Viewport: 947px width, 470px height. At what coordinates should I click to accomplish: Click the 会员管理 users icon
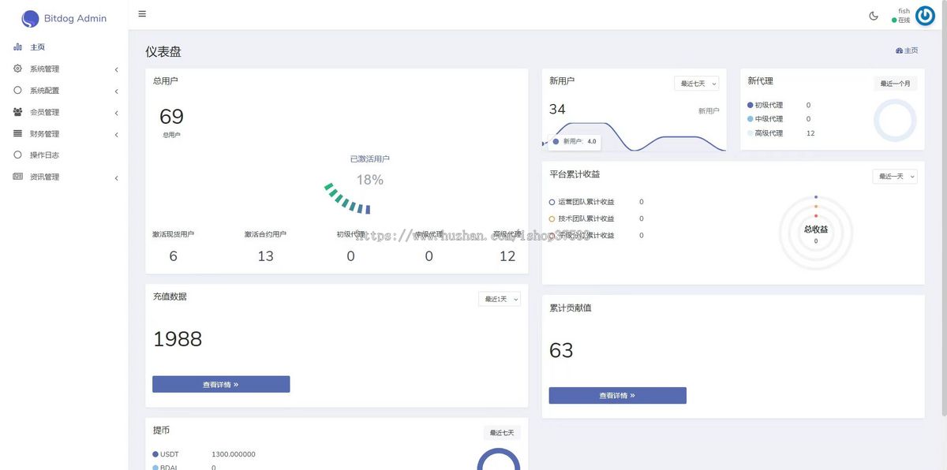(x=17, y=112)
